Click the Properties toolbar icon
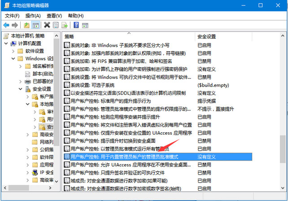The height and width of the screenshot is (201, 288). click(56, 25)
